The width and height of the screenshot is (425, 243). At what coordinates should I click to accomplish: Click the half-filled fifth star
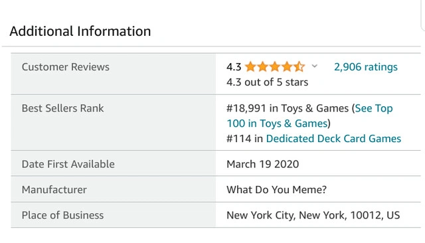click(299, 66)
